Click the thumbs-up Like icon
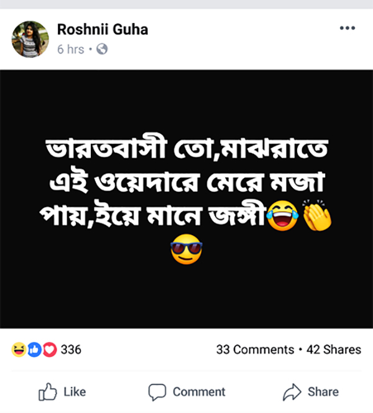The image size is (373, 413). [48, 392]
